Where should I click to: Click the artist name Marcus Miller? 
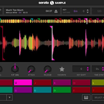click(11, 13)
